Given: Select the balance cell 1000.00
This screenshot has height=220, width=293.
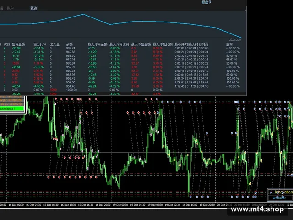Looking at the screenshot, I should pyautogui.click(x=71, y=90).
